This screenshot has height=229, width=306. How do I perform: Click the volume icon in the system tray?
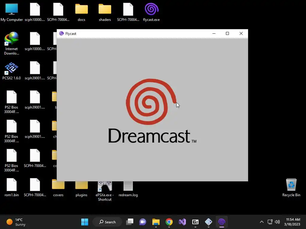(x=277, y=222)
